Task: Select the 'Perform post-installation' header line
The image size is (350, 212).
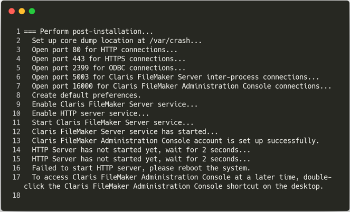Action: point(88,32)
